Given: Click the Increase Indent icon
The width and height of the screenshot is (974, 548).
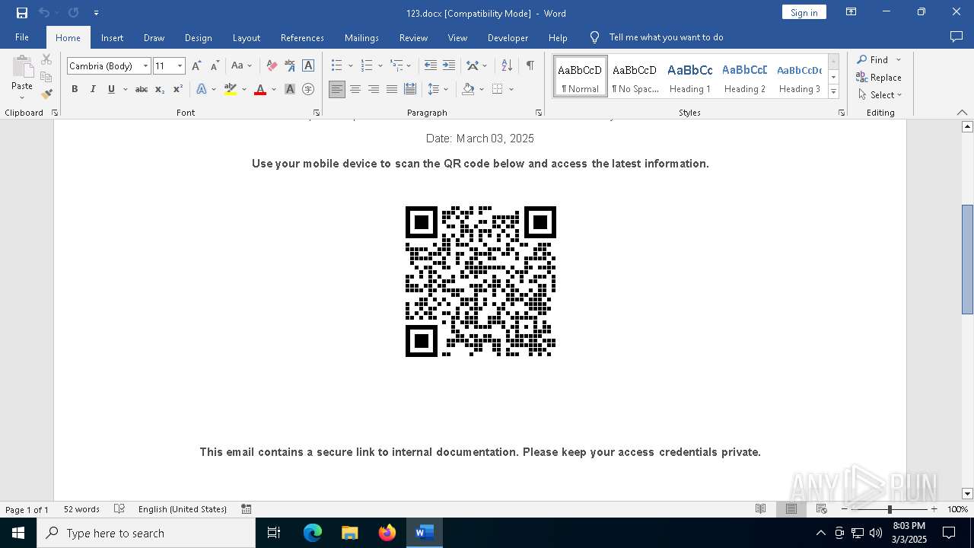Looking at the screenshot, I should (x=449, y=66).
